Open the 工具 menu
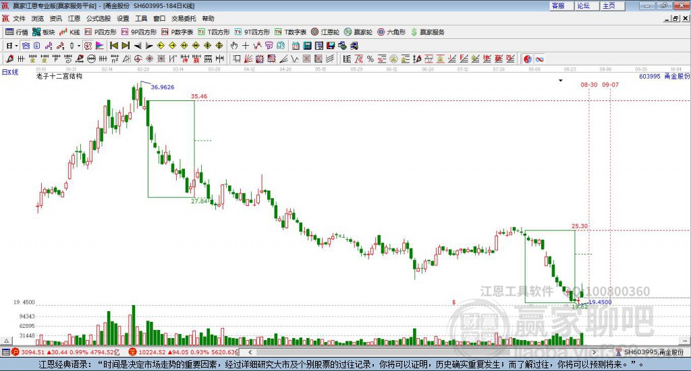Image resolution: width=691 pixels, height=371 pixels. click(141, 18)
